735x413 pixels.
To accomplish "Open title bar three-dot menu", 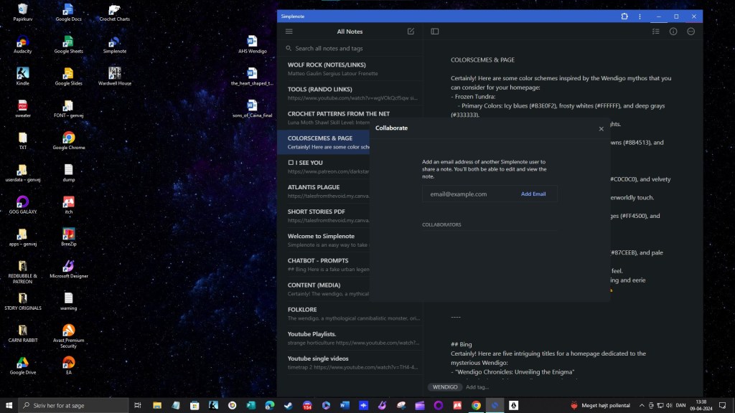I will tap(640, 16).
